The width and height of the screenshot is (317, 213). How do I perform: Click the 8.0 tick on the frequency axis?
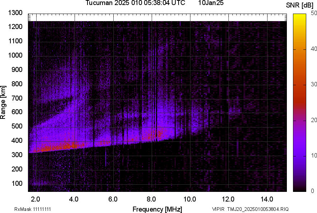coord(151,199)
